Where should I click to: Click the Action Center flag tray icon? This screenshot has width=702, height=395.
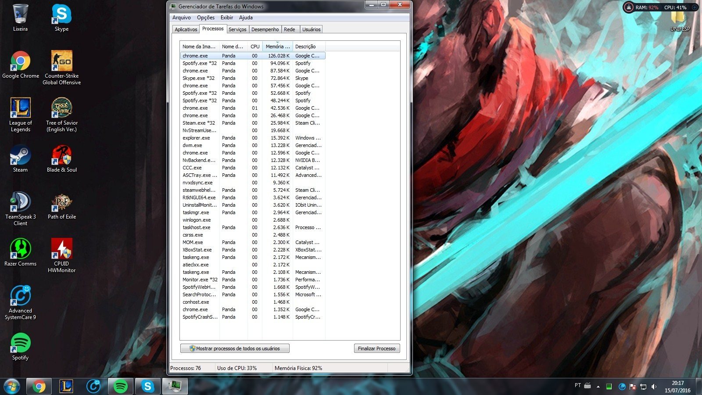(633, 387)
